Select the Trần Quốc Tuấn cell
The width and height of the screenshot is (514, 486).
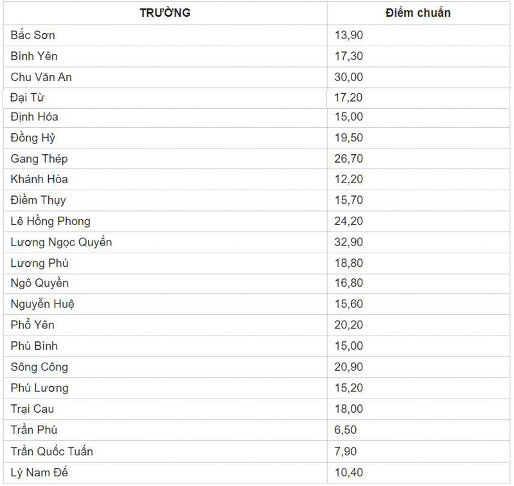coord(52,451)
